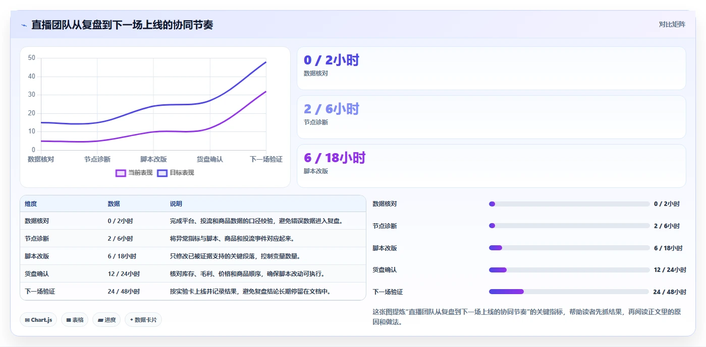The height and width of the screenshot is (347, 706).
Task: Click progress value 12 / 24小时
Action: pos(670,270)
